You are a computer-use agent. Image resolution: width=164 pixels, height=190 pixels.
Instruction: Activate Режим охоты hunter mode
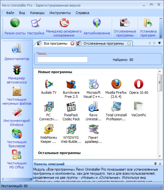pyautogui.click(x=15, y=27)
